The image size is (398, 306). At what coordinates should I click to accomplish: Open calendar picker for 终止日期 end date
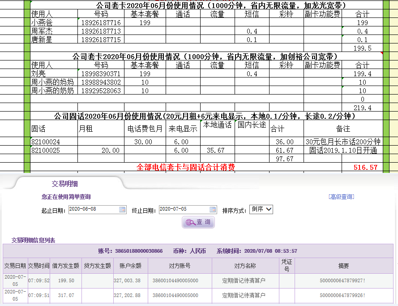tap(213, 210)
